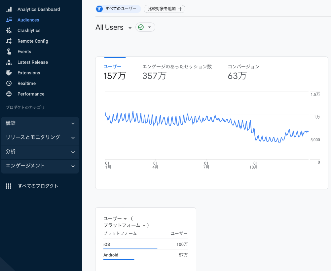Click the plus icon in 比較対象を追加
Viewport: 331px width, 271px height.
point(180,9)
